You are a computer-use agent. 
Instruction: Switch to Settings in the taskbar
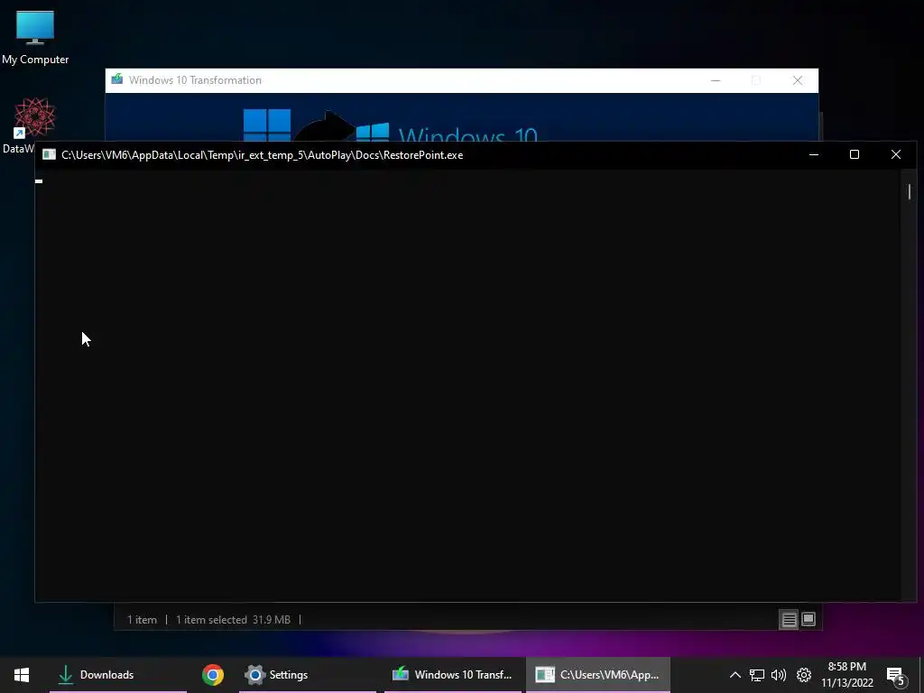(x=307, y=675)
